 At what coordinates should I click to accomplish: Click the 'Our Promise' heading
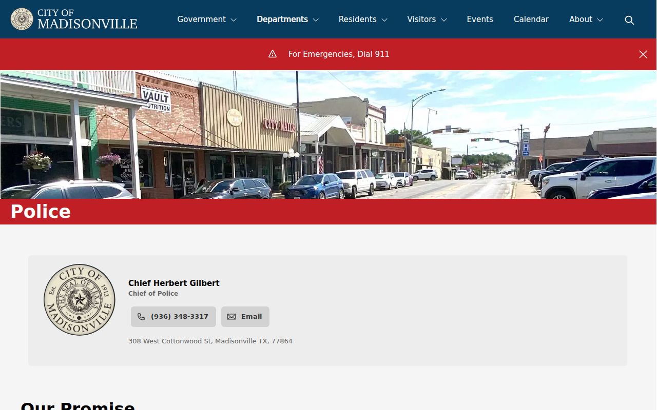click(78, 406)
